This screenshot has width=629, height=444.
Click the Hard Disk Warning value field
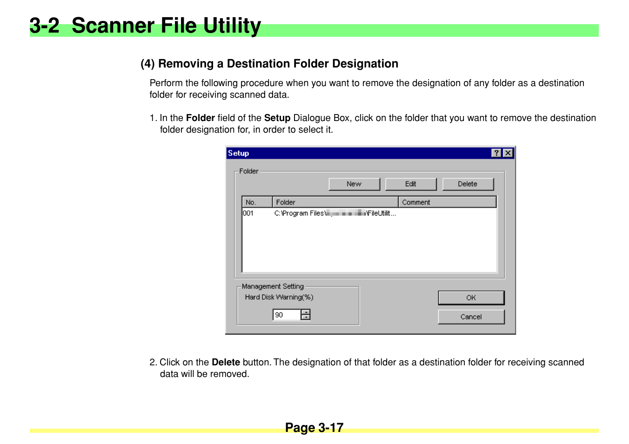(287, 315)
